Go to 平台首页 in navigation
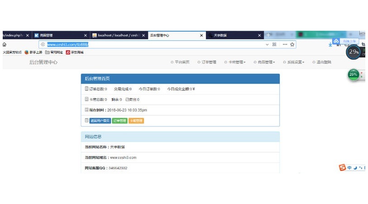 click(x=180, y=62)
